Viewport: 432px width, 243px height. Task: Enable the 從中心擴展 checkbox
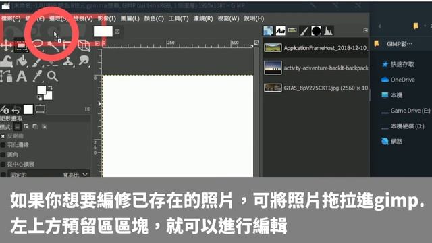(3, 164)
